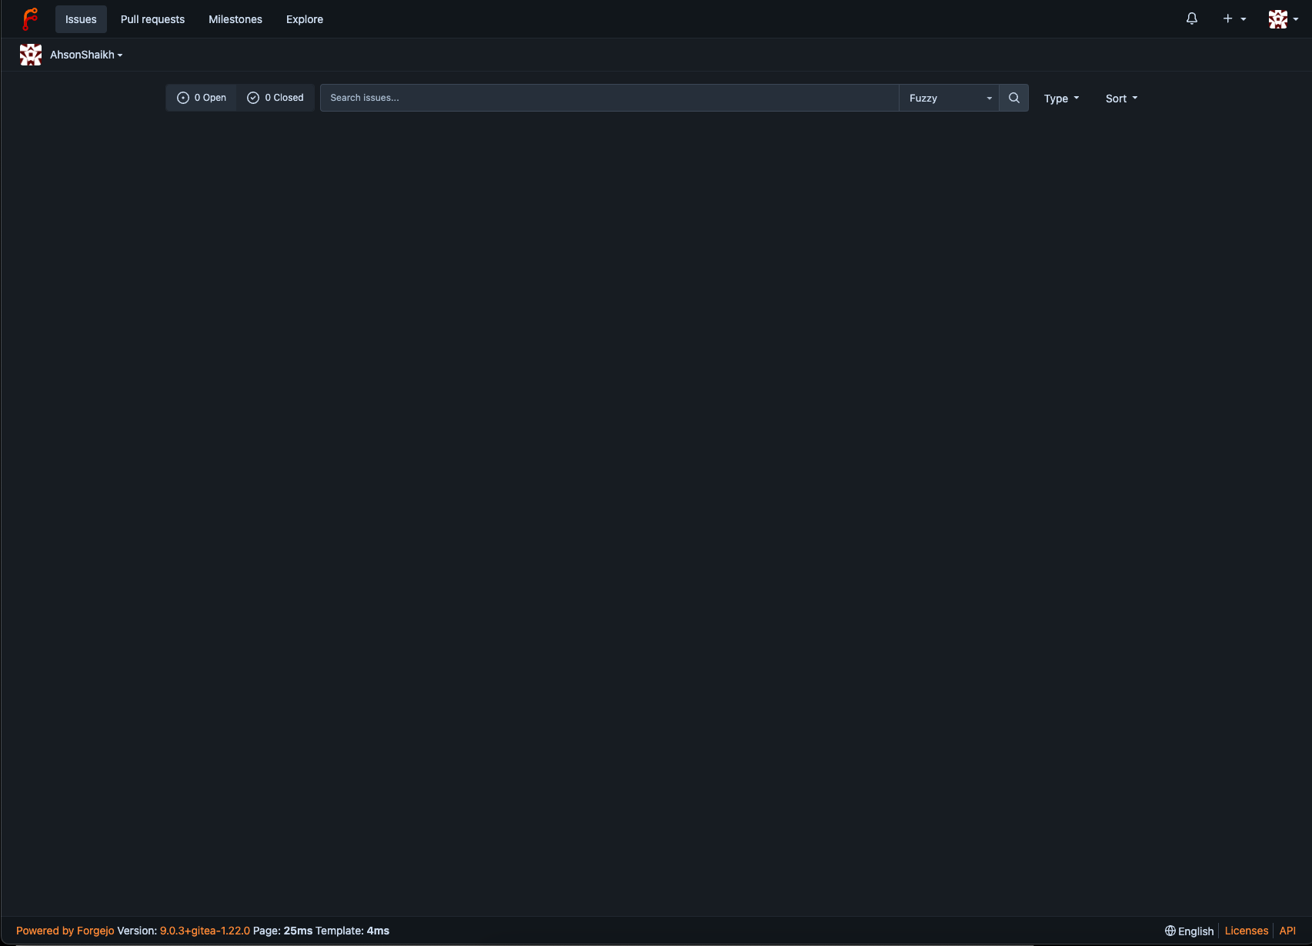
Task: Show the 0 Open issues filter
Action: pos(202,98)
